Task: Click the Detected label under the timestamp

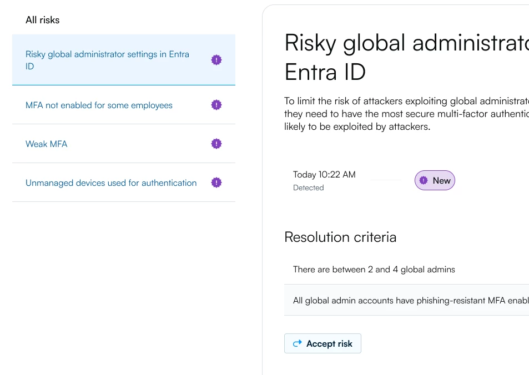Action: pyautogui.click(x=308, y=188)
